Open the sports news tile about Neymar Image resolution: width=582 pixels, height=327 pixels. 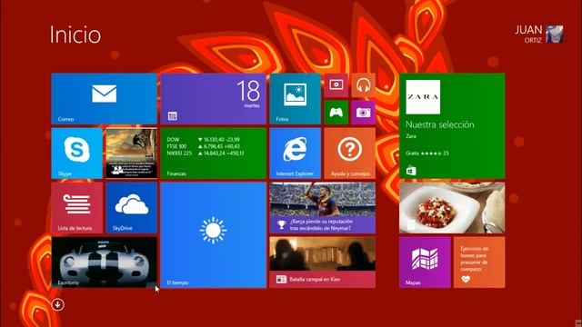tap(323, 208)
